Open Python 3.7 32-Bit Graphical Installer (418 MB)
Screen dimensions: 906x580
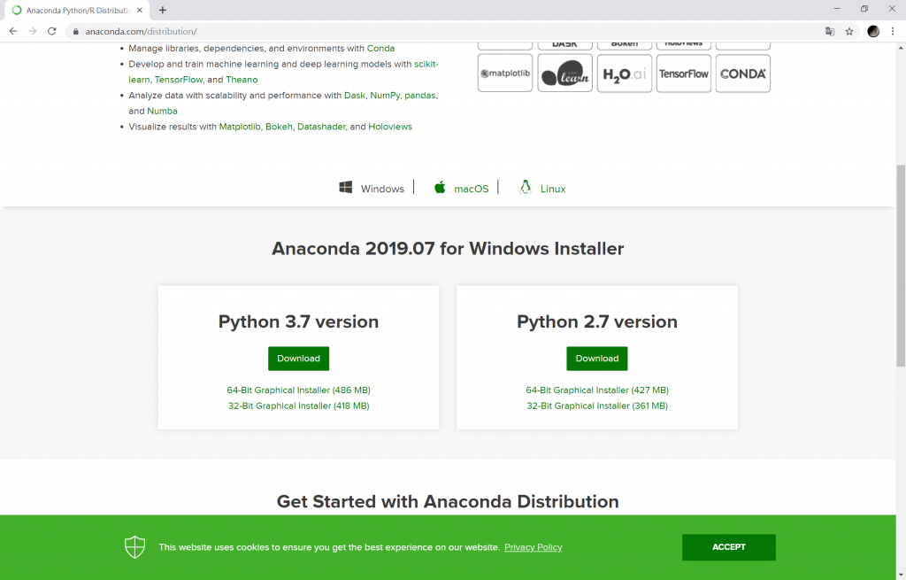[x=298, y=406]
